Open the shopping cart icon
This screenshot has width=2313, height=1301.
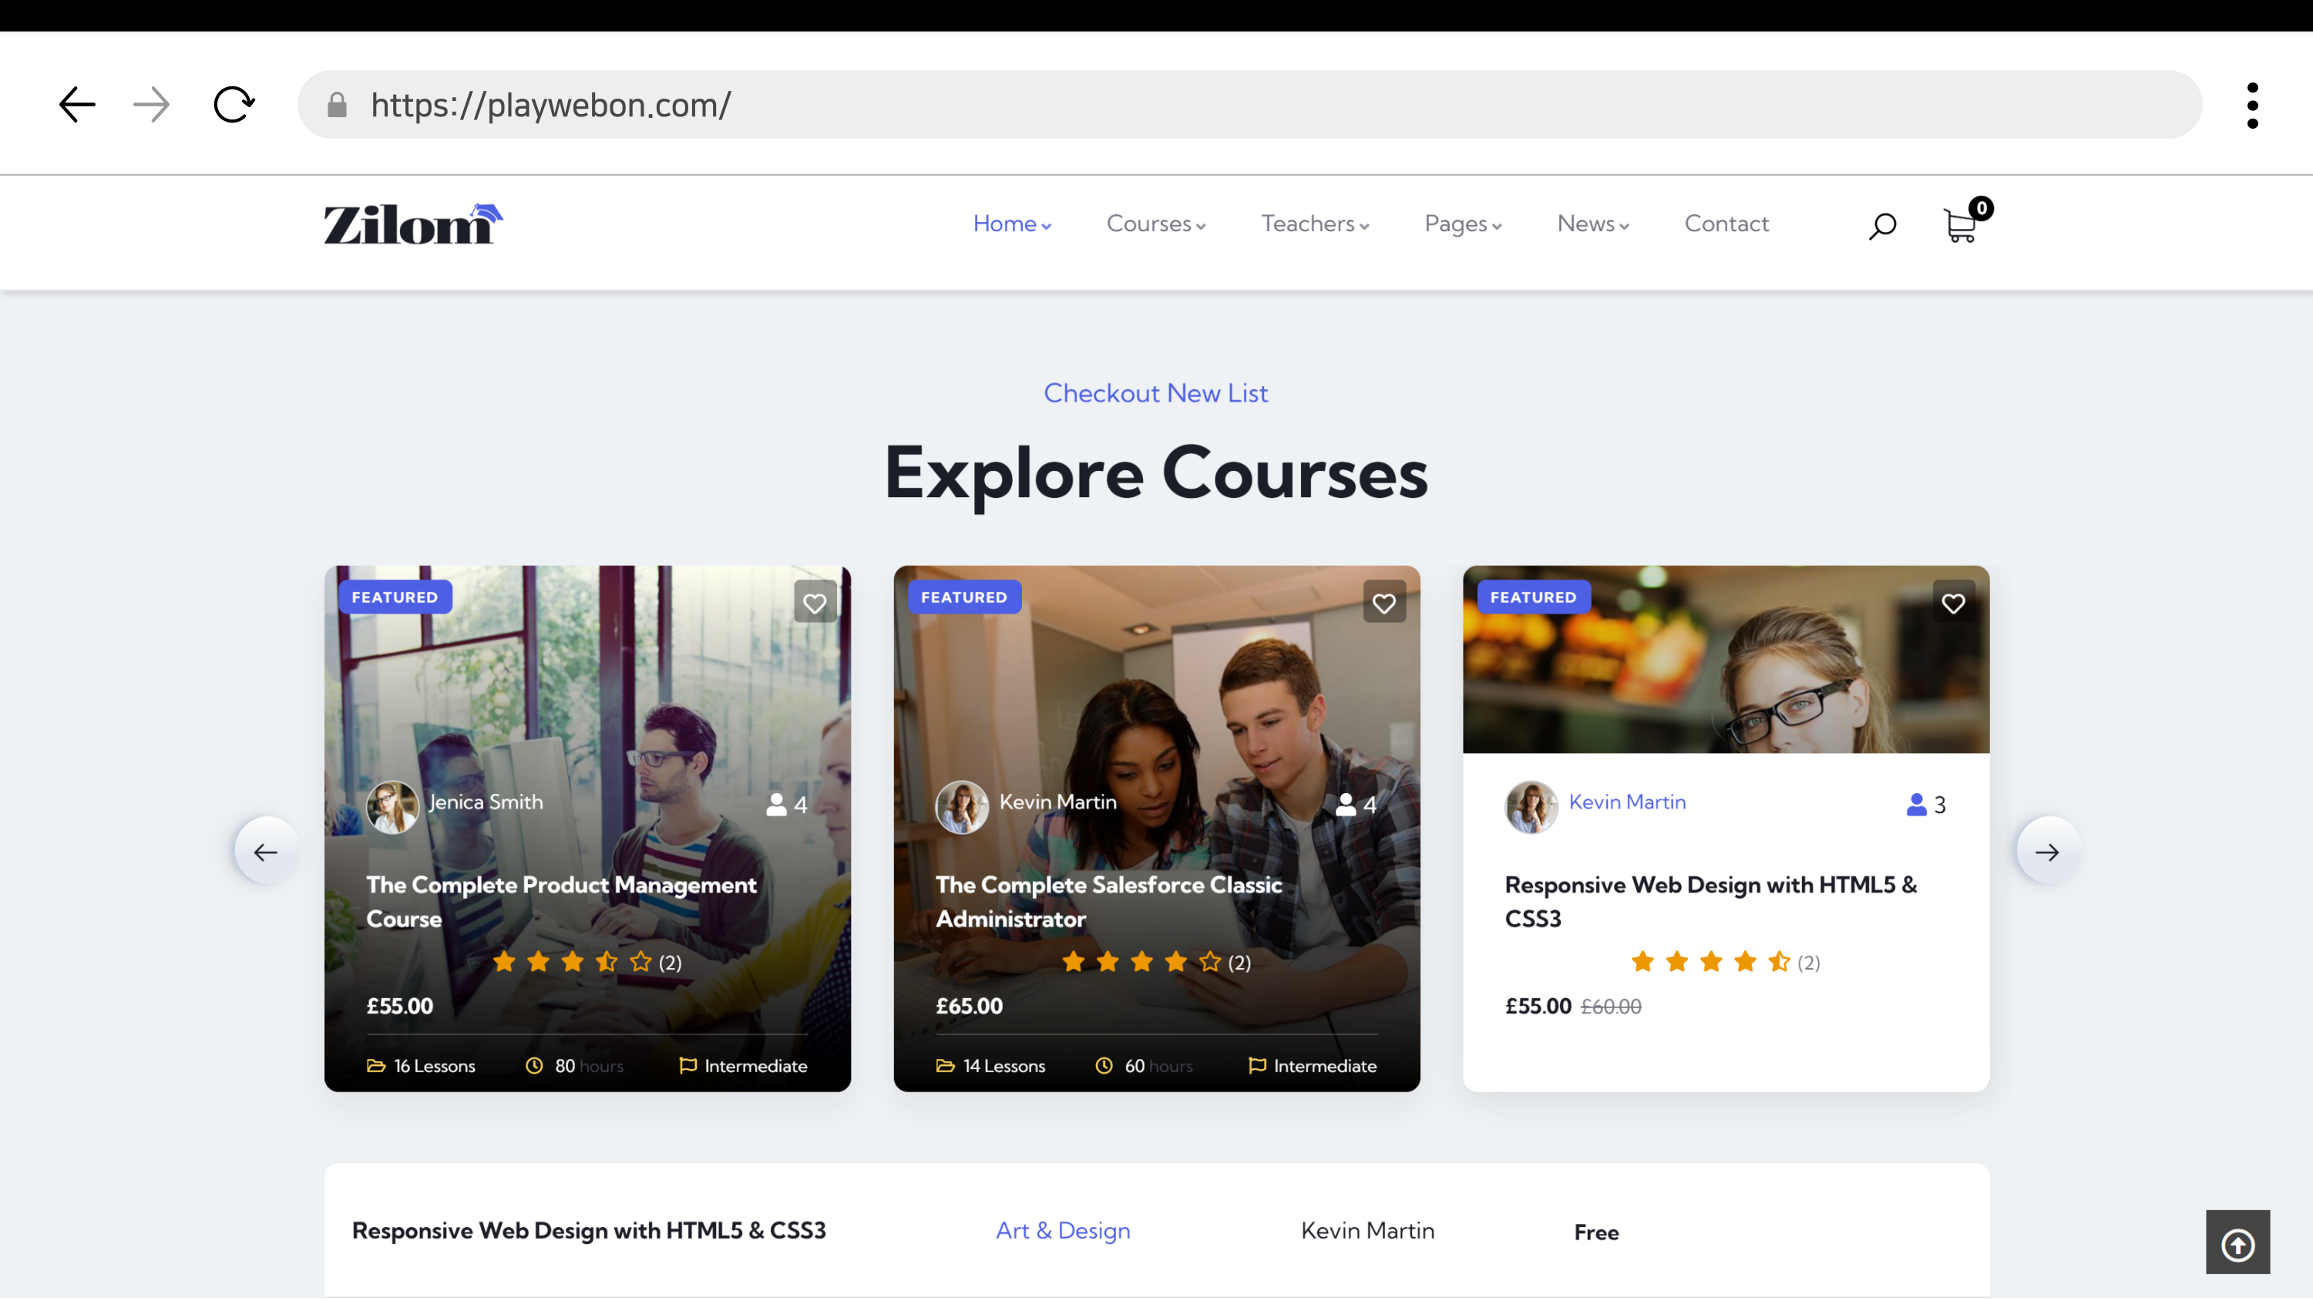(x=1961, y=224)
